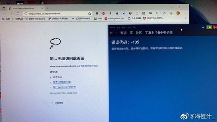The image size is (217, 122).
Task: Click the Steam back arrow
Action: coord(112,33)
